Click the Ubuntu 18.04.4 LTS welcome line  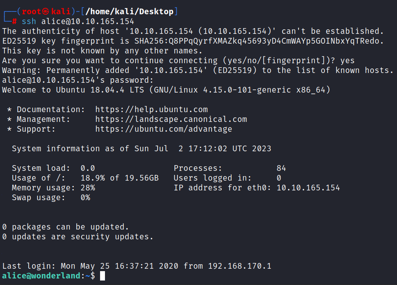[x=166, y=90]
